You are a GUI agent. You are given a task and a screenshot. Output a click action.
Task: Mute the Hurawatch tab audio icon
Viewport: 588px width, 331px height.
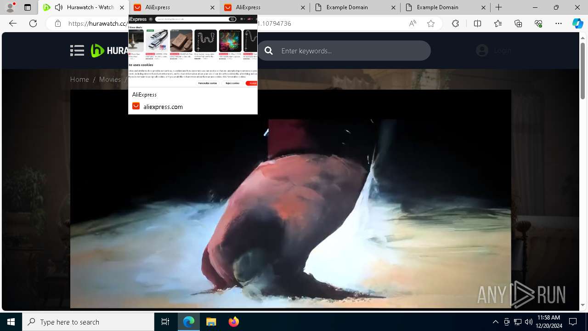(58, 7)
